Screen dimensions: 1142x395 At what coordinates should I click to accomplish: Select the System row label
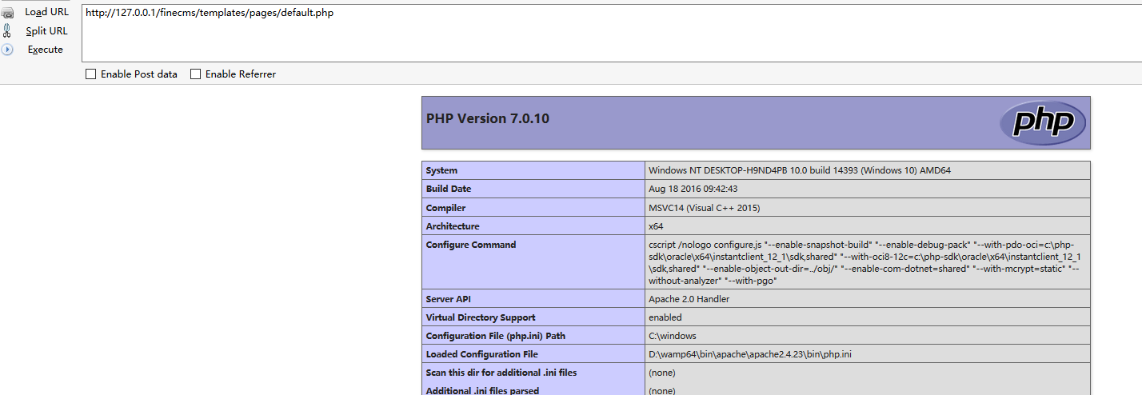(x=441, y=170)
